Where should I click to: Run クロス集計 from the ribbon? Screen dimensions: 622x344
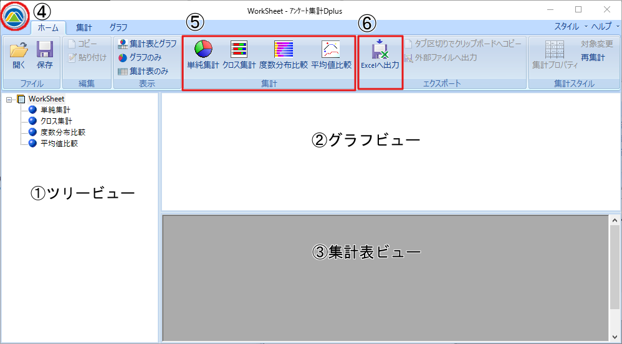[x=239, y=55]
